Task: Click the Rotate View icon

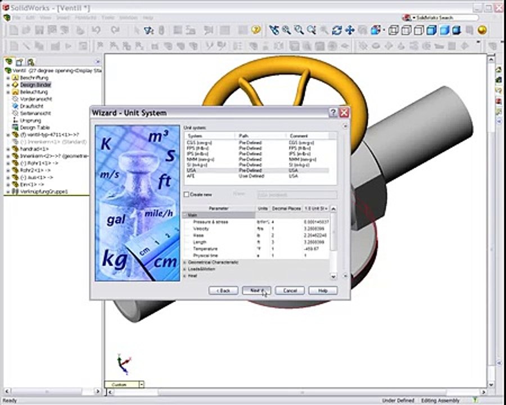Action: [337, 30]
